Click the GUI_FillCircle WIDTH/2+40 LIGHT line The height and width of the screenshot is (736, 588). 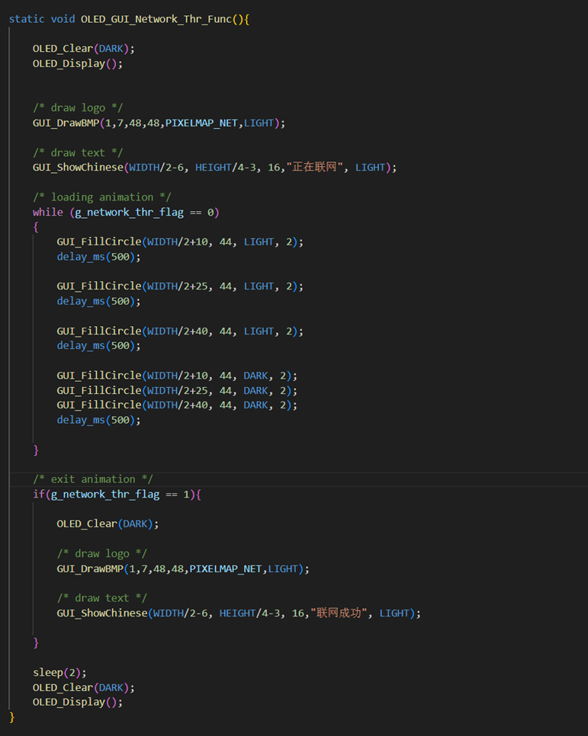click(180, 331)
